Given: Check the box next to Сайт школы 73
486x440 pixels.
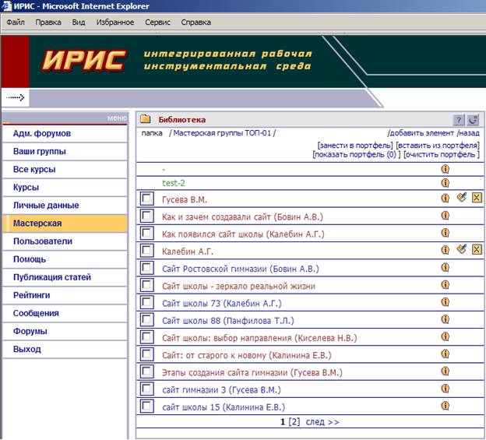Looking at the screenshot, I should (x=147, y=302).
